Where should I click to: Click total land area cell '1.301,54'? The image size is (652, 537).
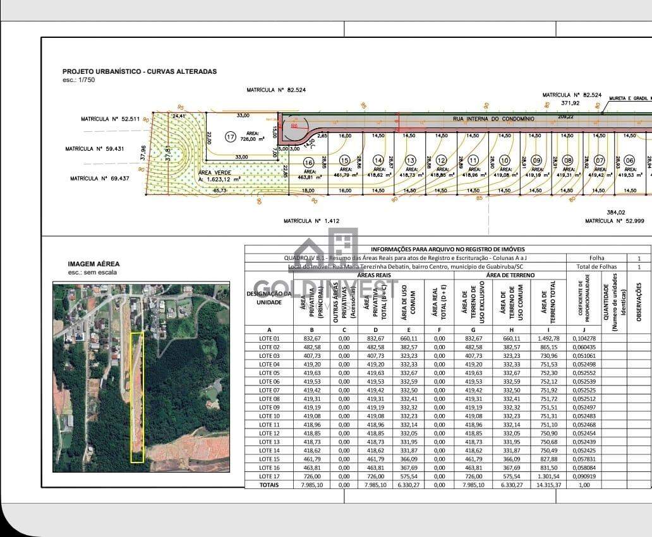(548, 476)
